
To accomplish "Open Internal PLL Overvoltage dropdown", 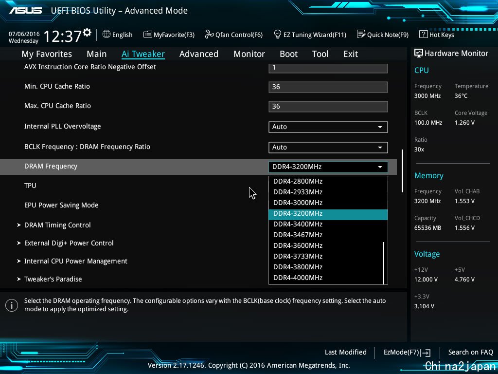I will point(328,127).
